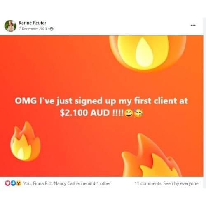Click the party face emoji in post

point(138,113)
